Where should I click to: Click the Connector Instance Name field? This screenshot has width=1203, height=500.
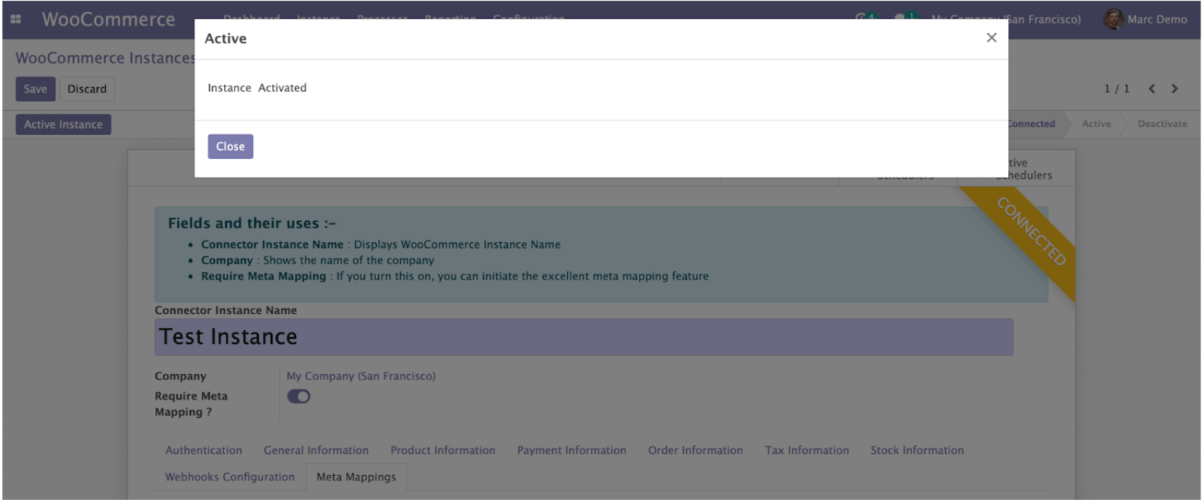[x=583, y=337]
